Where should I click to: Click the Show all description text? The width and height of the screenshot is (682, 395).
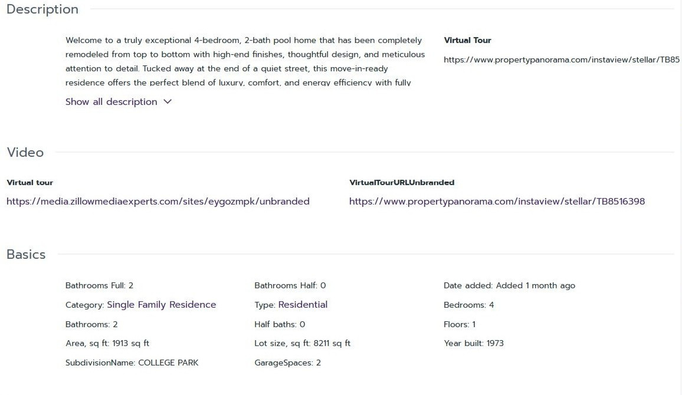pos(112,101)
